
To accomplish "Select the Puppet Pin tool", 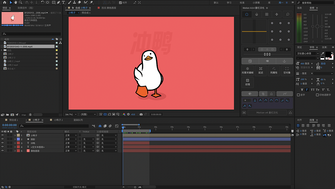I will point(91,2).
